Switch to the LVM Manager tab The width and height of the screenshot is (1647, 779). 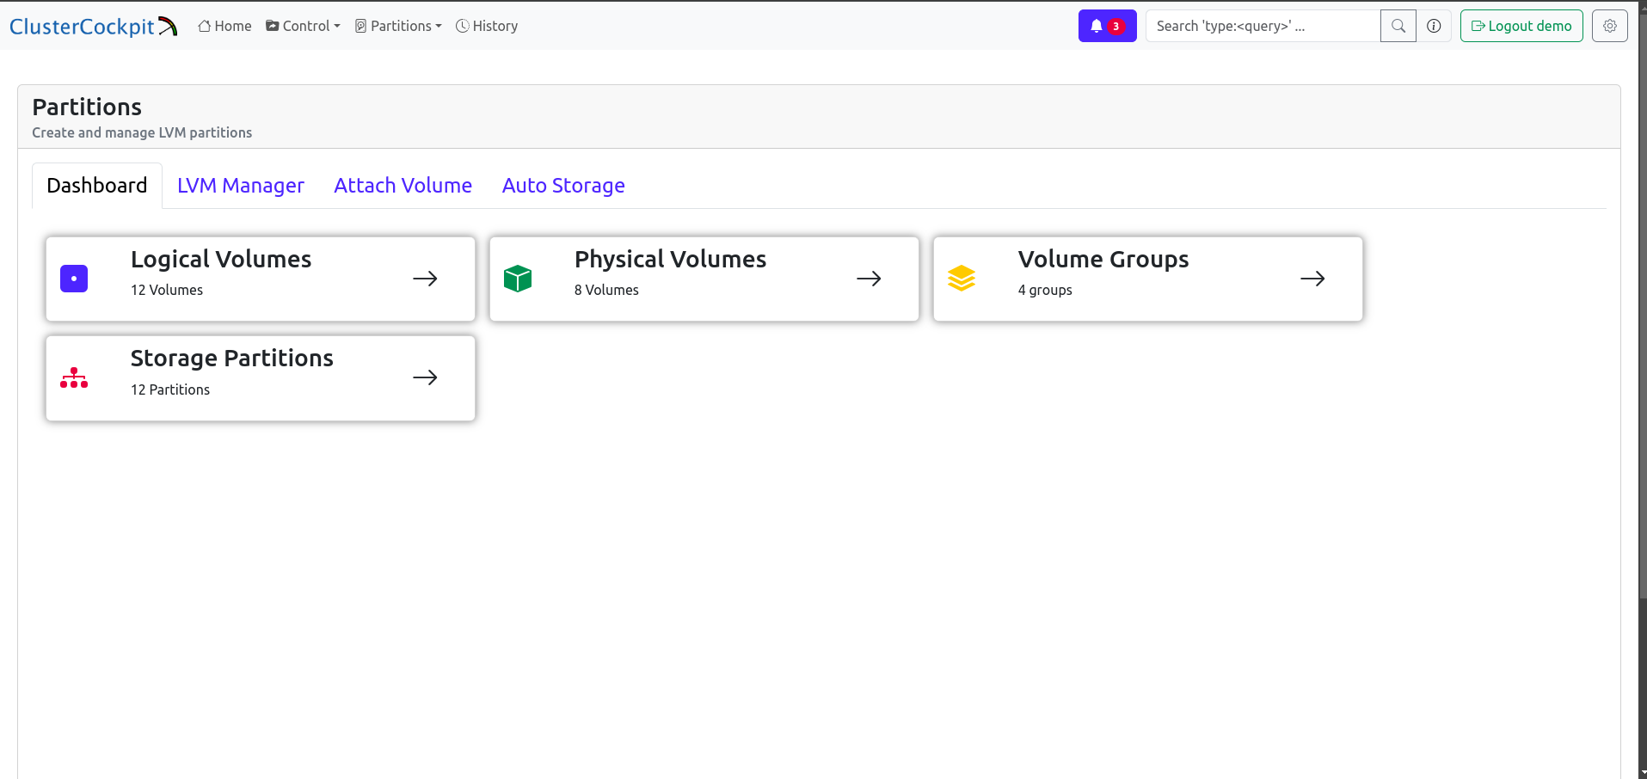click(241, 186)
